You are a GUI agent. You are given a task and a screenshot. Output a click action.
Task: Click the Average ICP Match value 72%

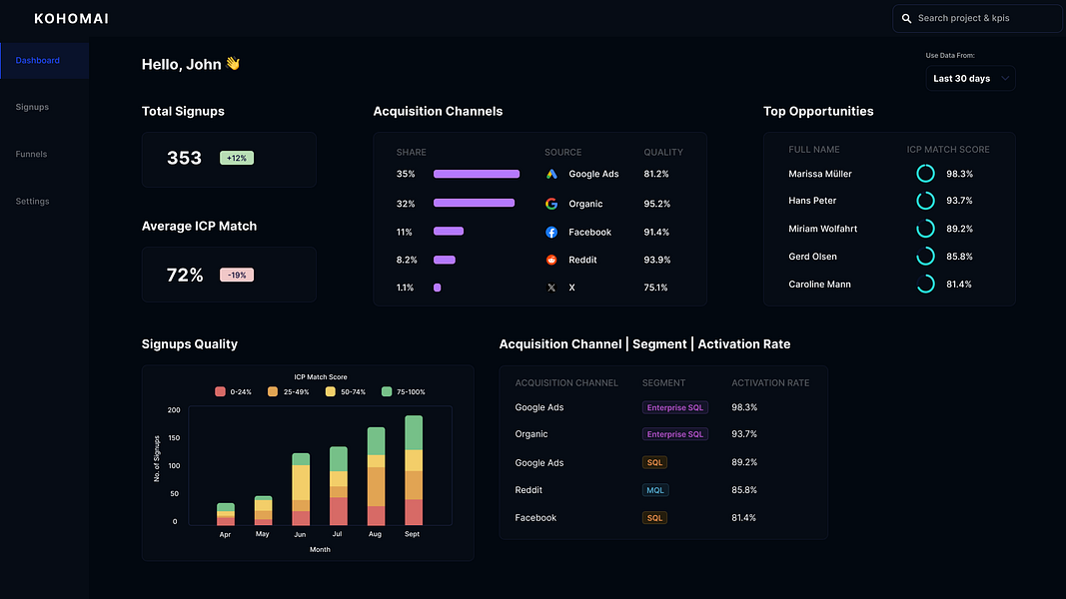pos(185,276)
